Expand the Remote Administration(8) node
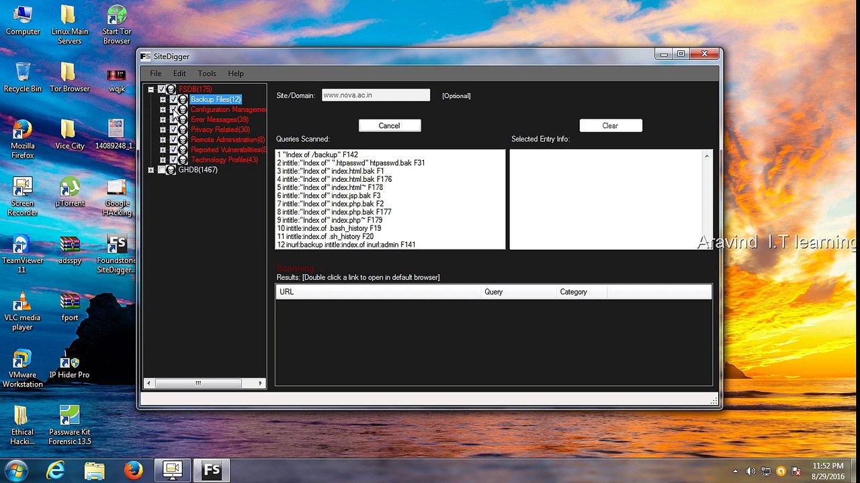860x483 pixels. coord(163,140)
